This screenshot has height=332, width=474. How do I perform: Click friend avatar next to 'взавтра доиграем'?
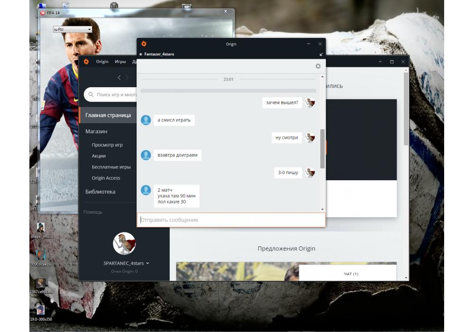(x=146, y=155)
